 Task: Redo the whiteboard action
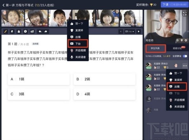click(x=46, y=32)
